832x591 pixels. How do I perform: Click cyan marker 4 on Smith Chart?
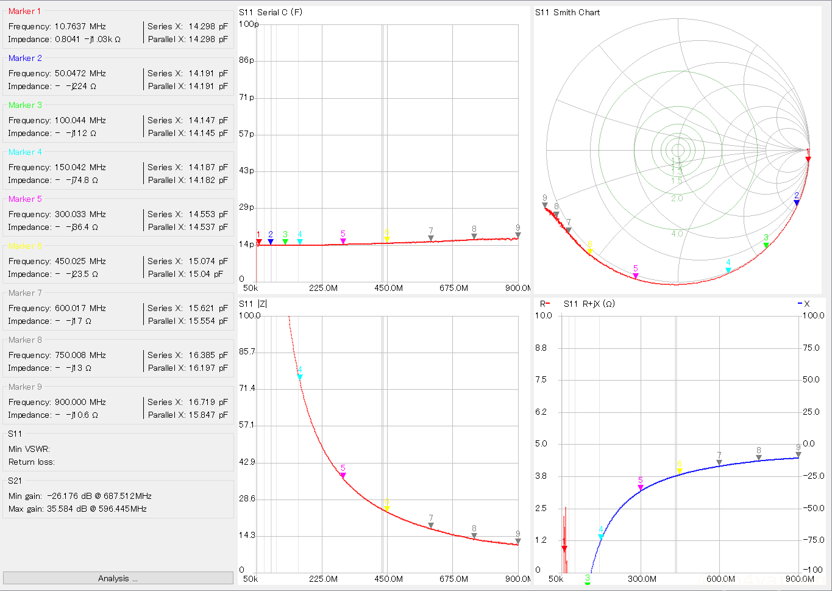[728, 270]
